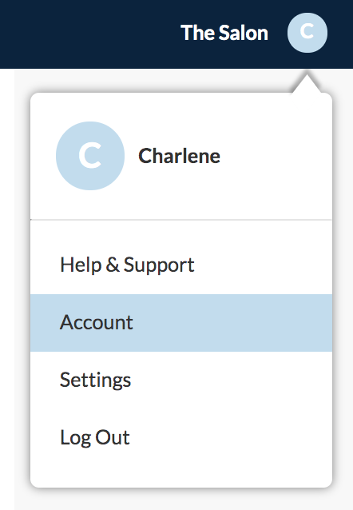The image size is (353, 510).
Task: Open The Salon location switcher title
Action: click(x=224, y=33)
